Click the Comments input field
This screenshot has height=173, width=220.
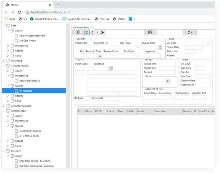105,103
